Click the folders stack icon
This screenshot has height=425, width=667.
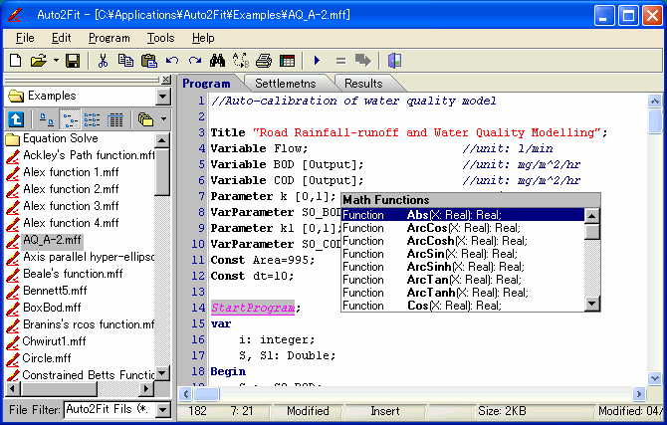[145, 120]
